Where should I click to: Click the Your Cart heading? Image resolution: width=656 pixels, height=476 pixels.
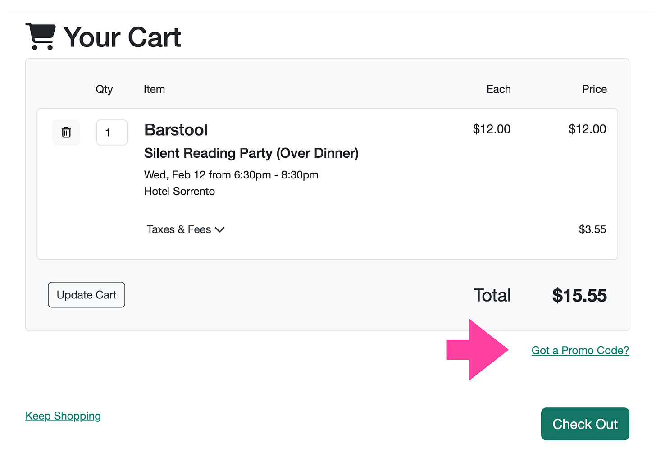point(122,37)
